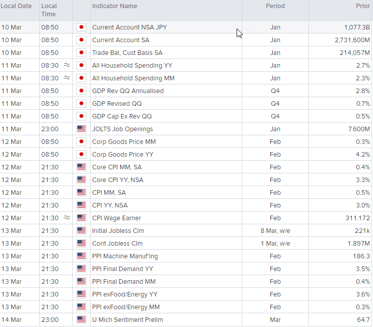Click the period cell 8 Mar, w/e
Screen dimensions: 373x327
click(x=275, y=231)
